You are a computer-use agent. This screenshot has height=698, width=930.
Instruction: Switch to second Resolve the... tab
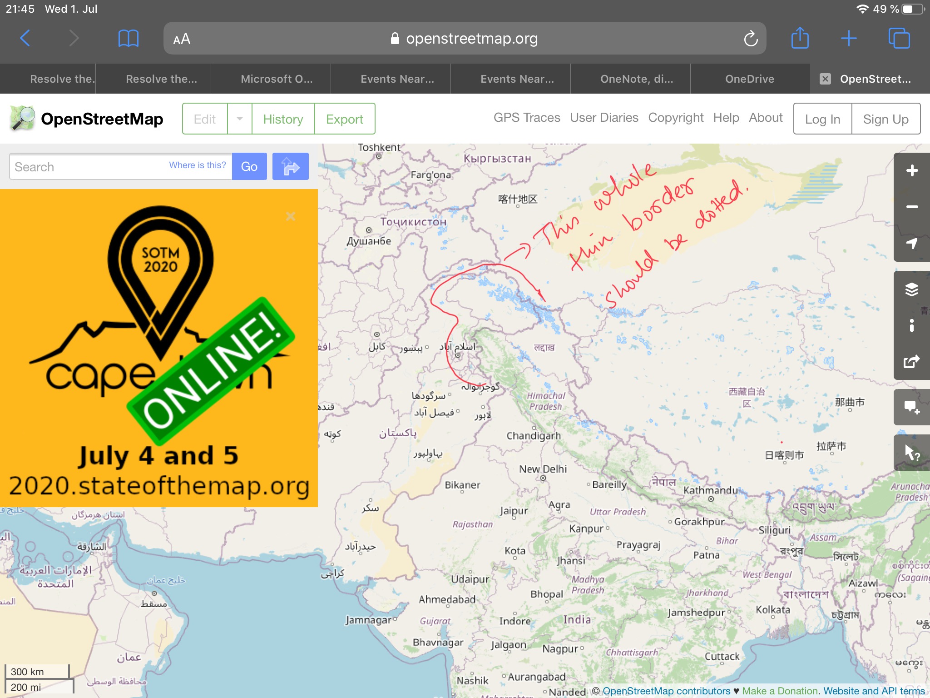pos(153,79)
